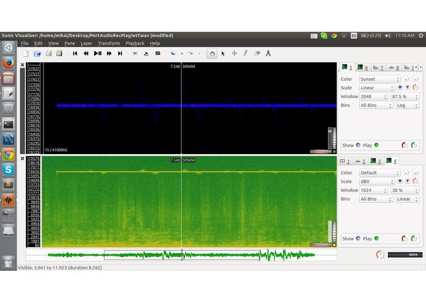Click the Save Session floppy icon
Image resolution: width=426 pixels, height=302 pixels.
(x=48, y=53)
